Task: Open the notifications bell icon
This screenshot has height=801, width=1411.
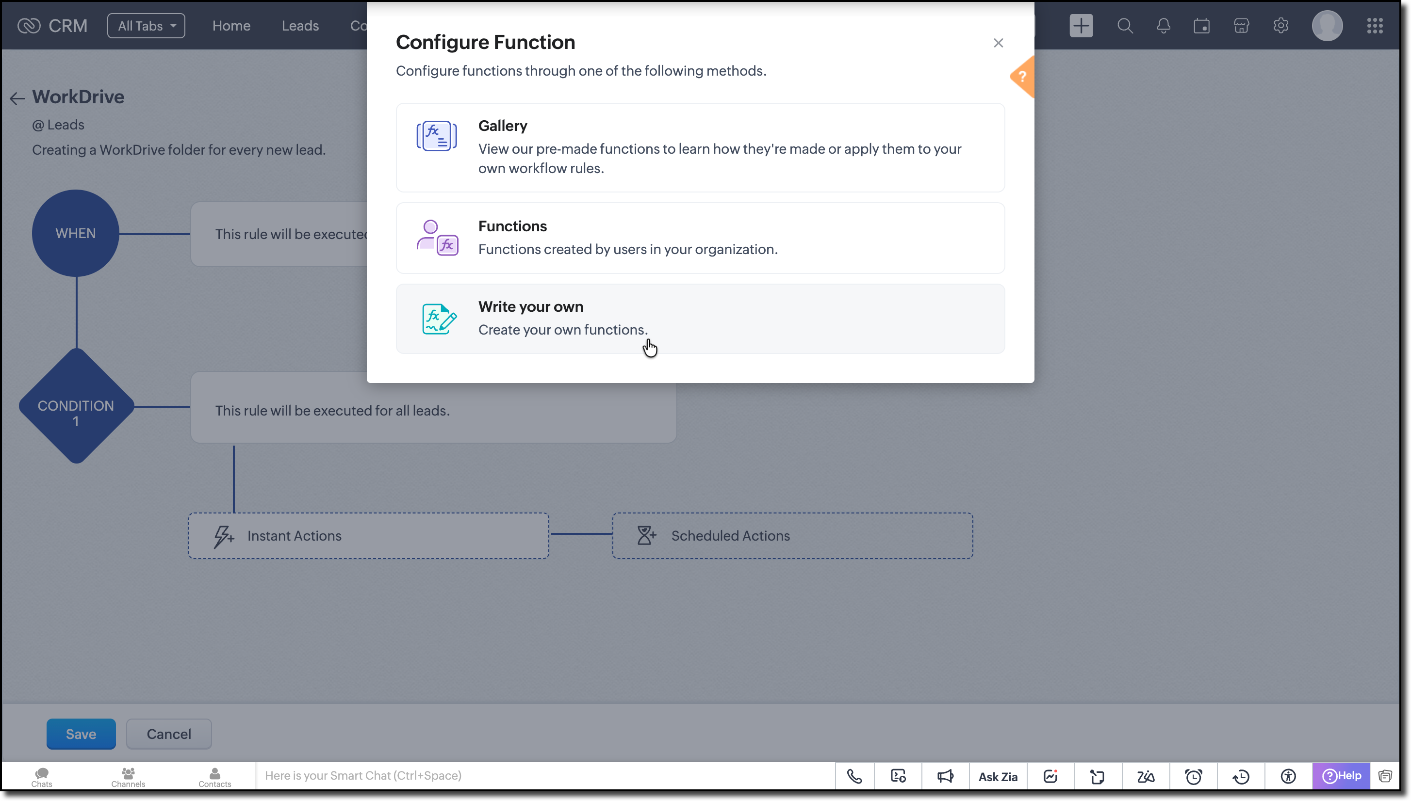Action: pos(1163,26)
